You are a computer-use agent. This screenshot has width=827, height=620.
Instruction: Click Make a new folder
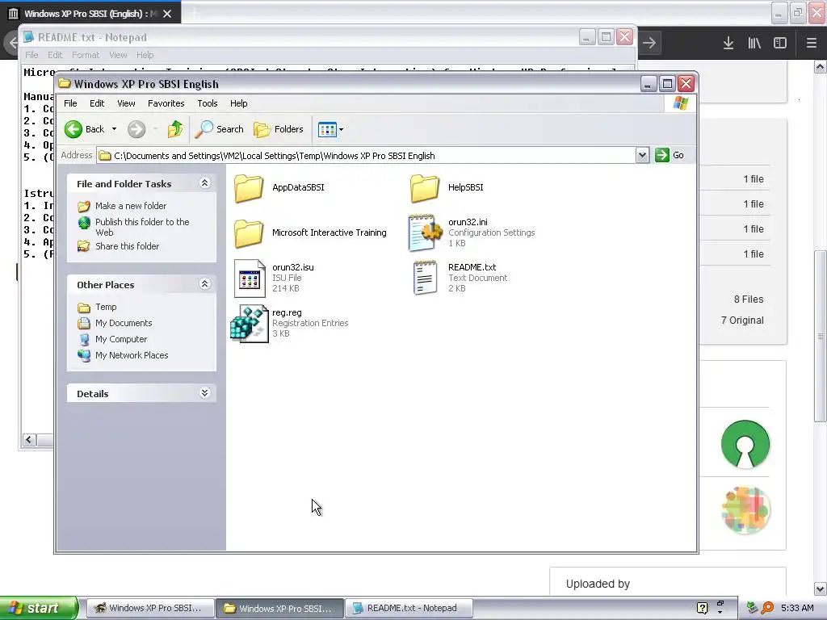point(130,206)
